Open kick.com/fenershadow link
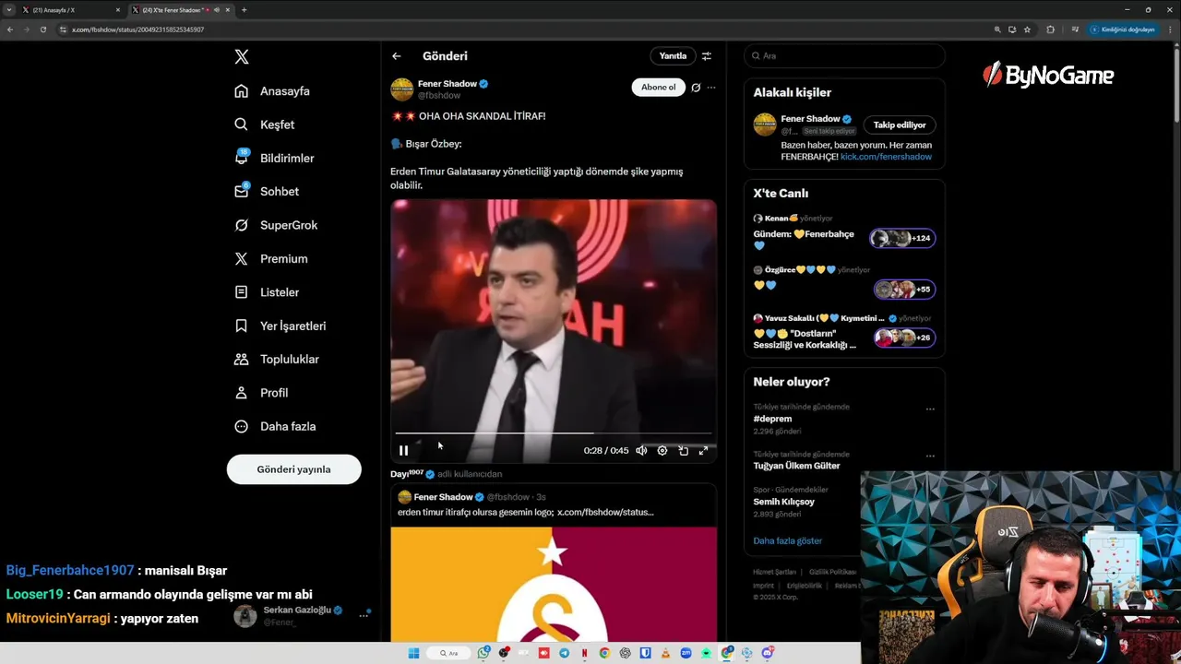Viewport: 1181px width, 664px height. tap(886, 157)
